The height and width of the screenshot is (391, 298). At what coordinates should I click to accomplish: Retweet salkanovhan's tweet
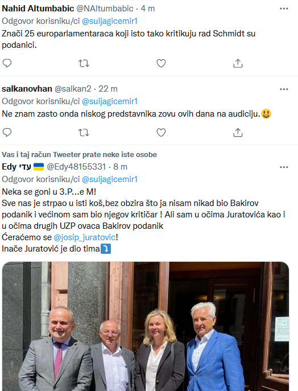click(x=84, y=133)
